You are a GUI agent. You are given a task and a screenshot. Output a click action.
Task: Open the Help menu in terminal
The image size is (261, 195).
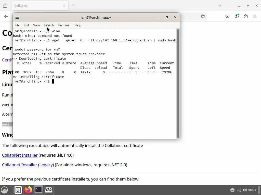(x=78, y=25)
